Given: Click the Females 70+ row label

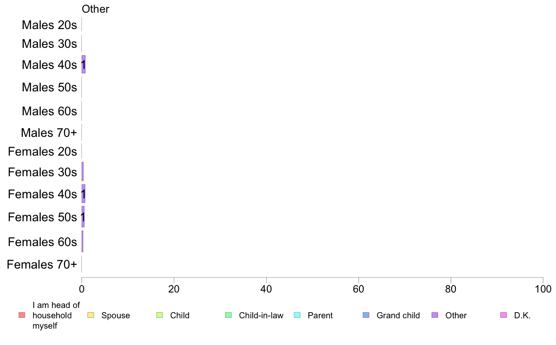Looking at the screenshot, I should coord(42,264).
